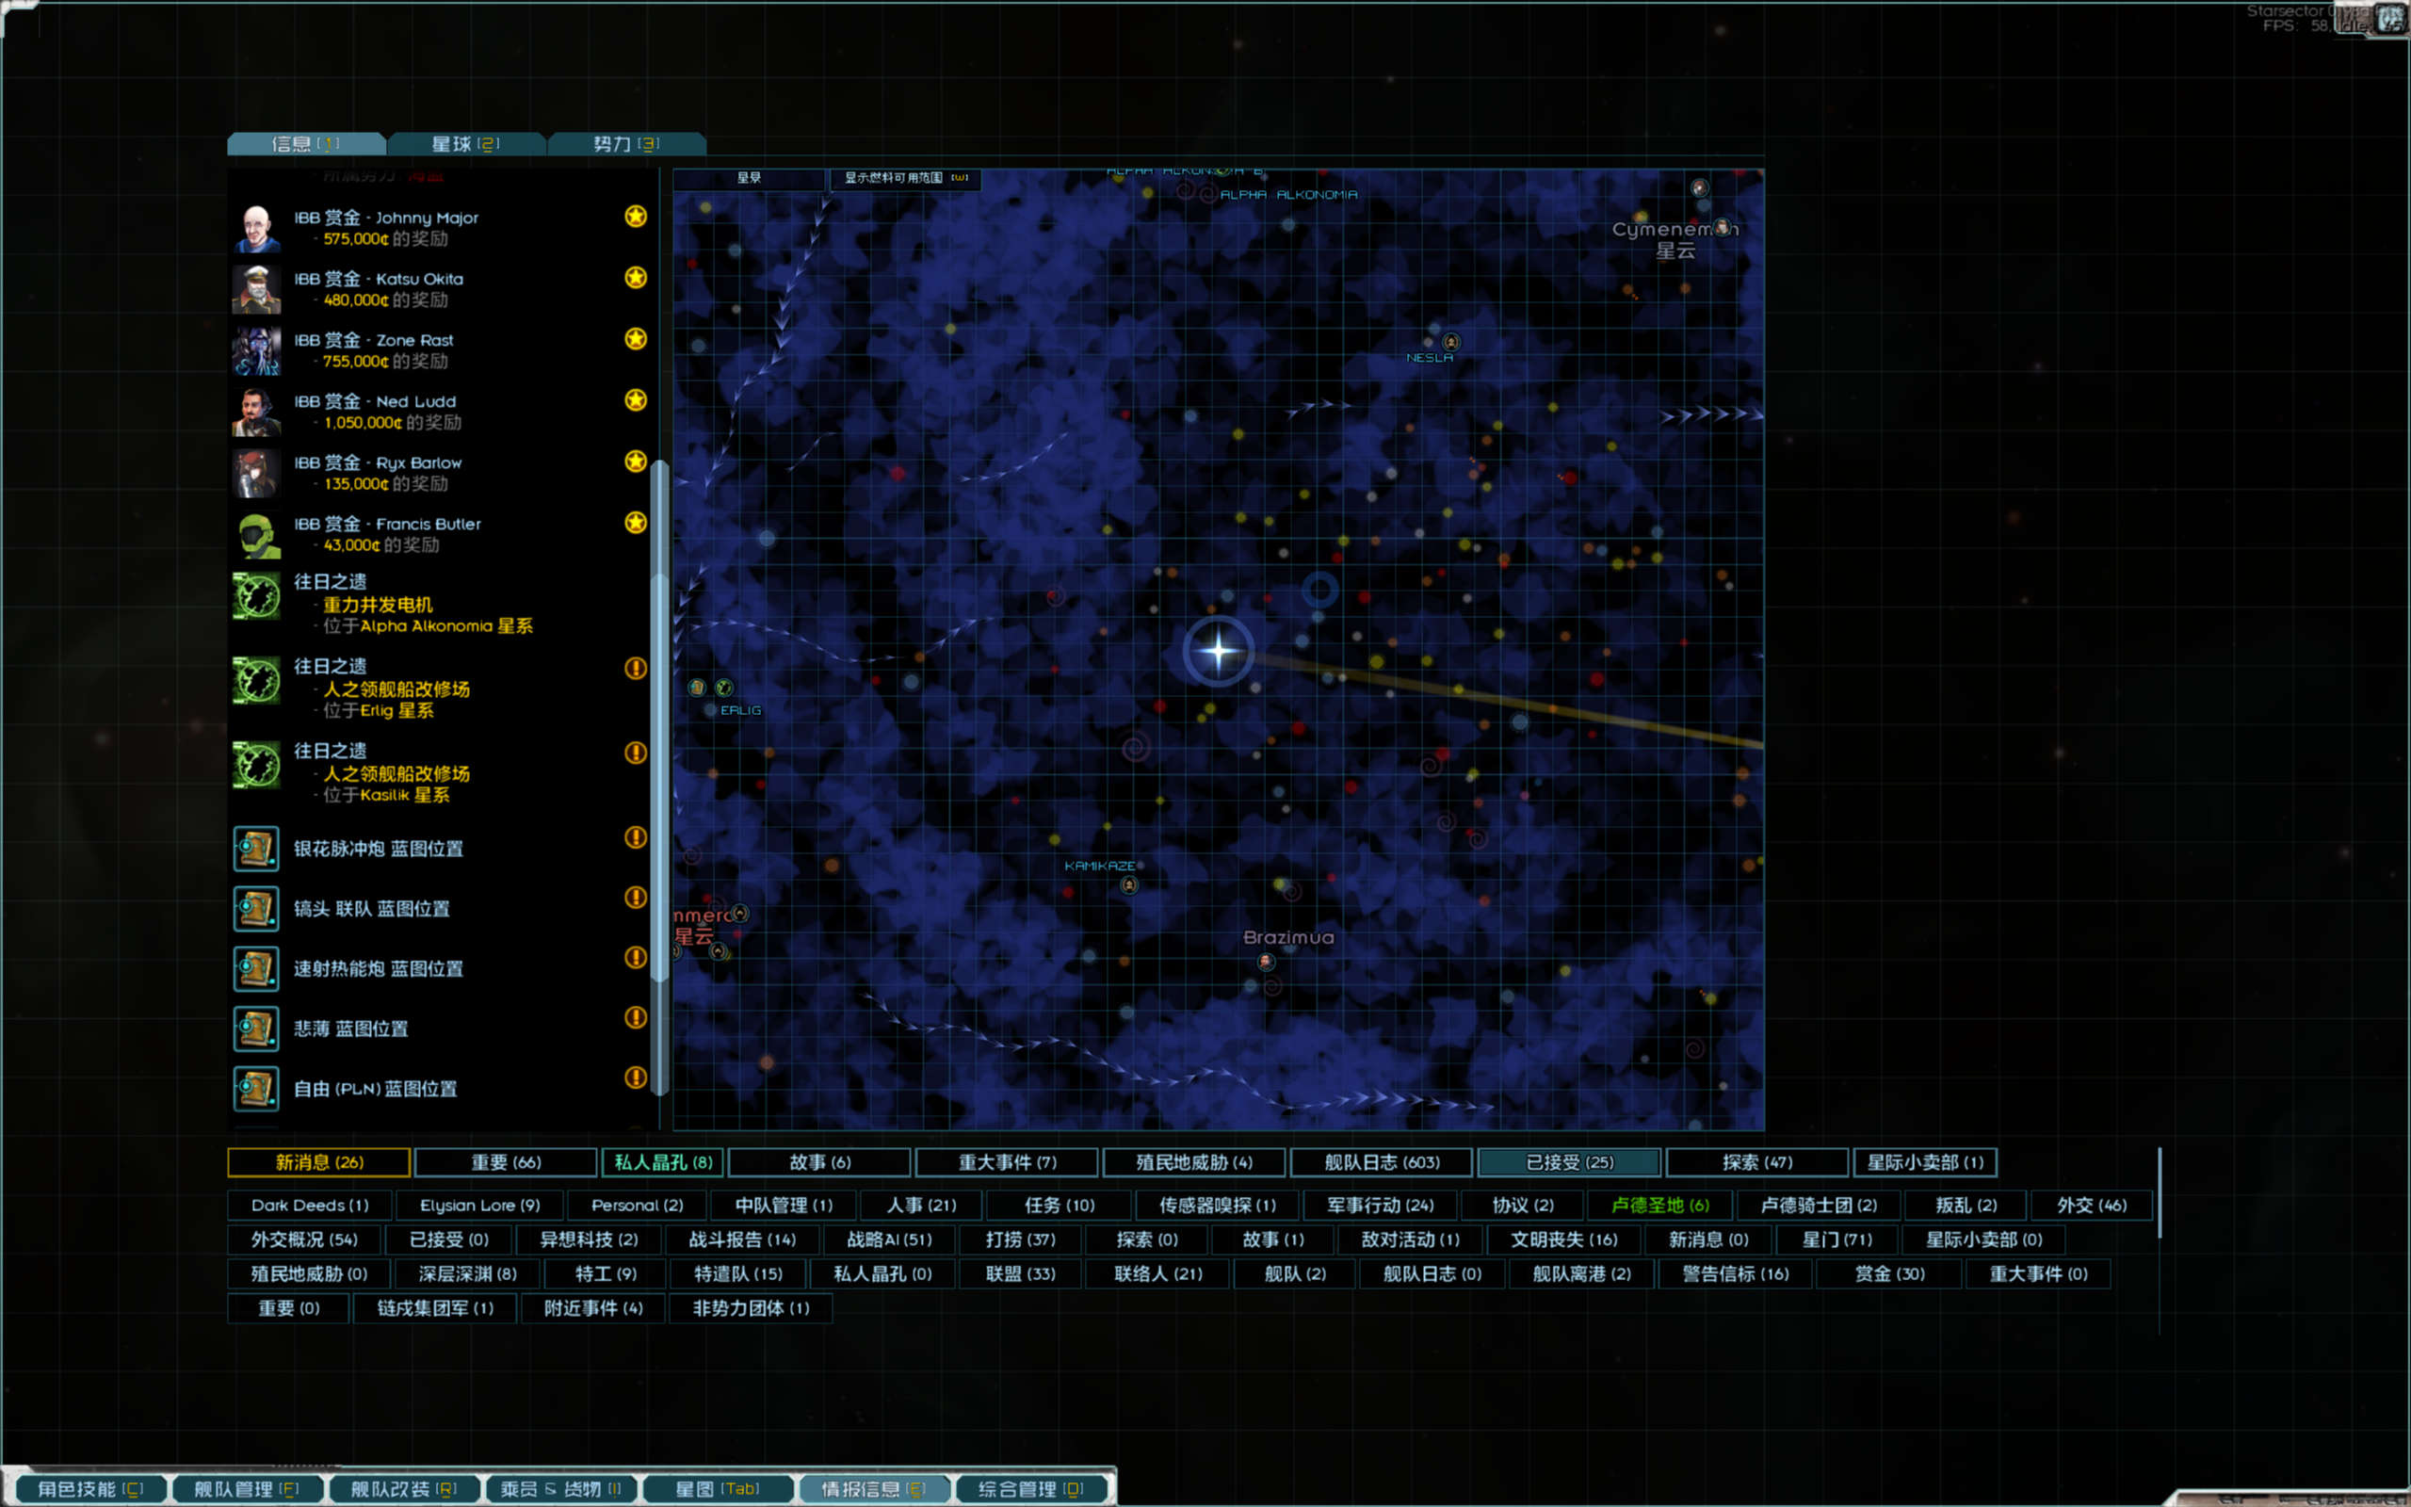Switch to the 势力 [3] tab
This screenshot has height=1507, width=2411.
[x=626, y=143]
